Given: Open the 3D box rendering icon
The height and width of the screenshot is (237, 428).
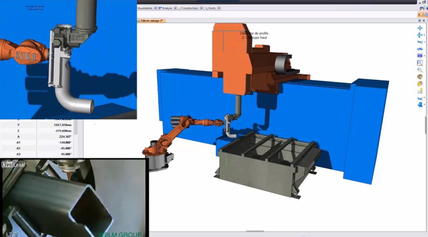Looking at the screenshot, I should 420,77.
